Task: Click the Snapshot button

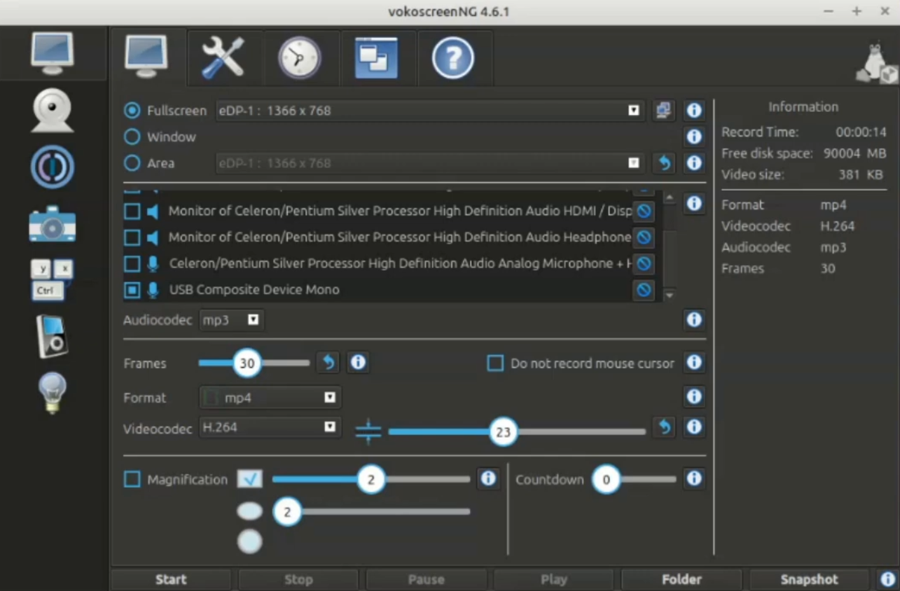Action: click(x=809, y=580)
